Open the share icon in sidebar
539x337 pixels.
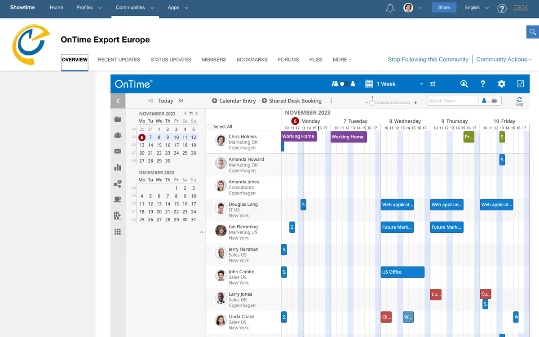[118, 184]
